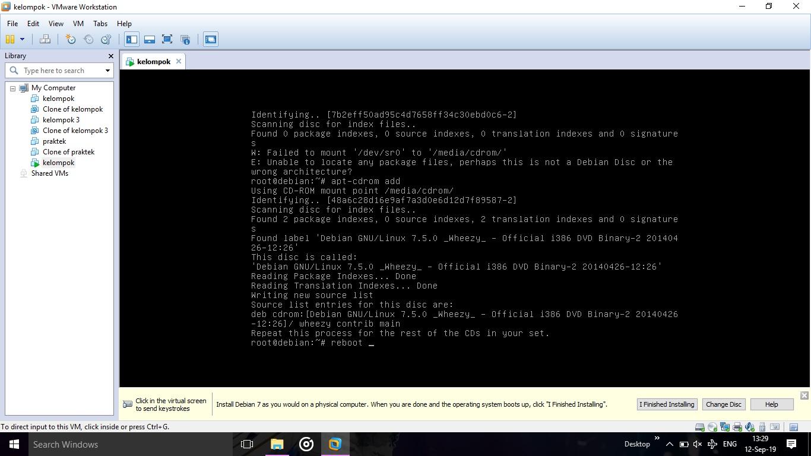Click the circular app icon on the taskbar
811x456 pixels.
[306, 444]
